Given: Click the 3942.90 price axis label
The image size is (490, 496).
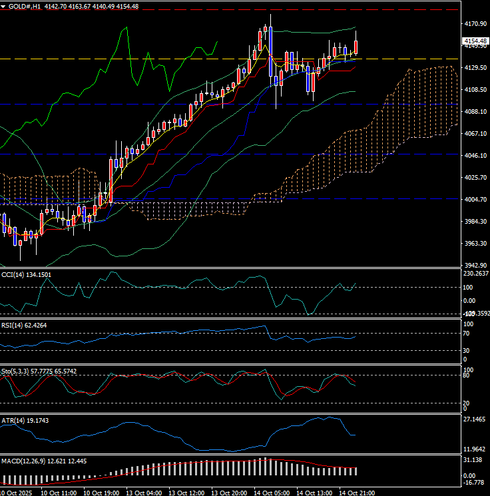Looking at the screenshot, I should (x=474, y=265).
